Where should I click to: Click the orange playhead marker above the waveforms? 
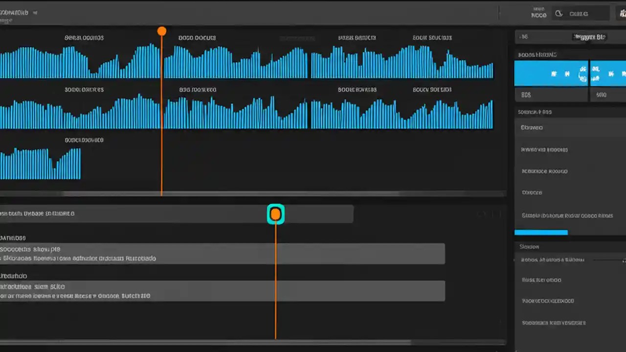point(162,31)
